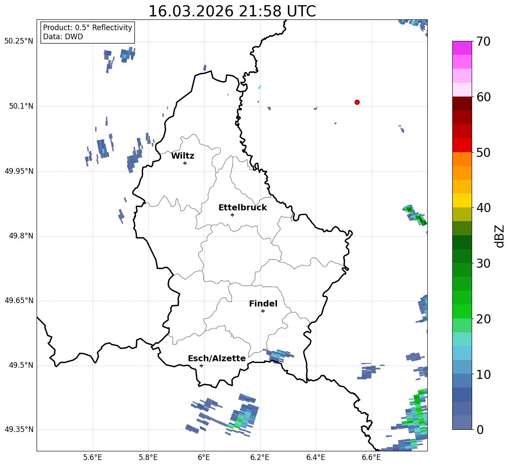Click the 50.1°N latitude label
The width and height of the screenshot is (510, 466).
click(x=21, y=106)
